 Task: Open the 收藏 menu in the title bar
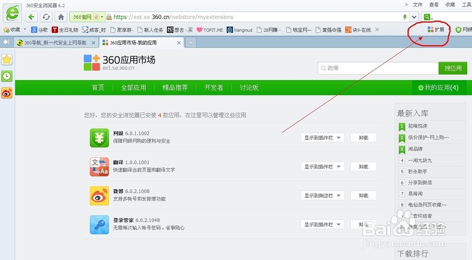click(x=450, y=5)
